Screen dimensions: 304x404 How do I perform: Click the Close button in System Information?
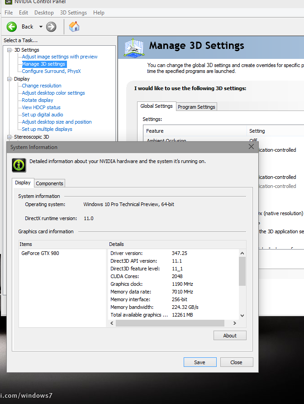click(x=237, y=362)
